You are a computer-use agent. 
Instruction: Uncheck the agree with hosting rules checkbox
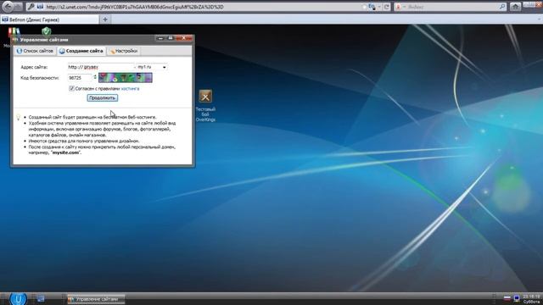pyautogui.click(x=71, y=88)
